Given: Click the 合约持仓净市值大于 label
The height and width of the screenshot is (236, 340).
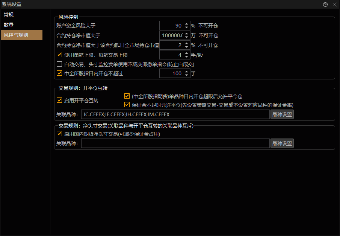Looking at the screenshot, I should (78, 35).
